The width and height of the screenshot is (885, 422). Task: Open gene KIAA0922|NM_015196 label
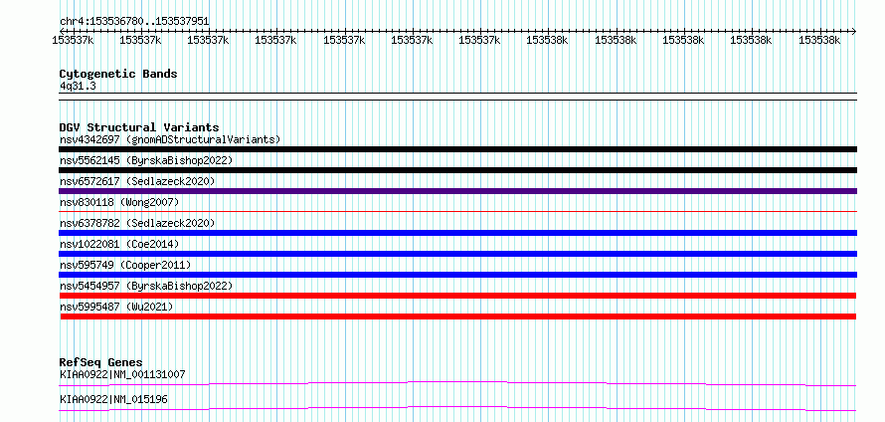[113, 399]
